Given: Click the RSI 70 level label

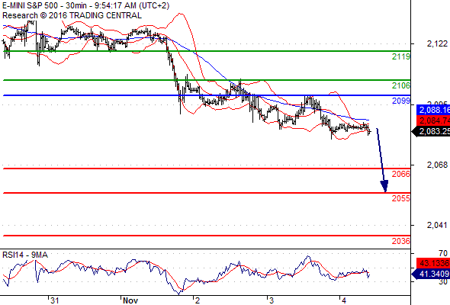Looking at the screenshot, I should (x=443, y=254).
